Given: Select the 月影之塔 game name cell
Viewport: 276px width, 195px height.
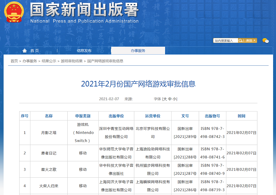Looking at the screenshot, I should 49,132.
